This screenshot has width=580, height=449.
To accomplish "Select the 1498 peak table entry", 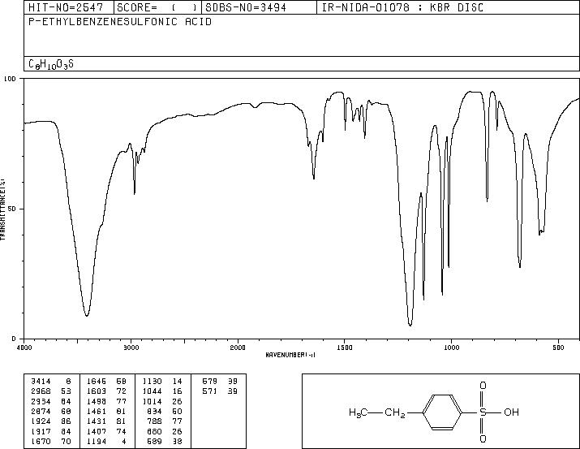I will pos(106,401).
